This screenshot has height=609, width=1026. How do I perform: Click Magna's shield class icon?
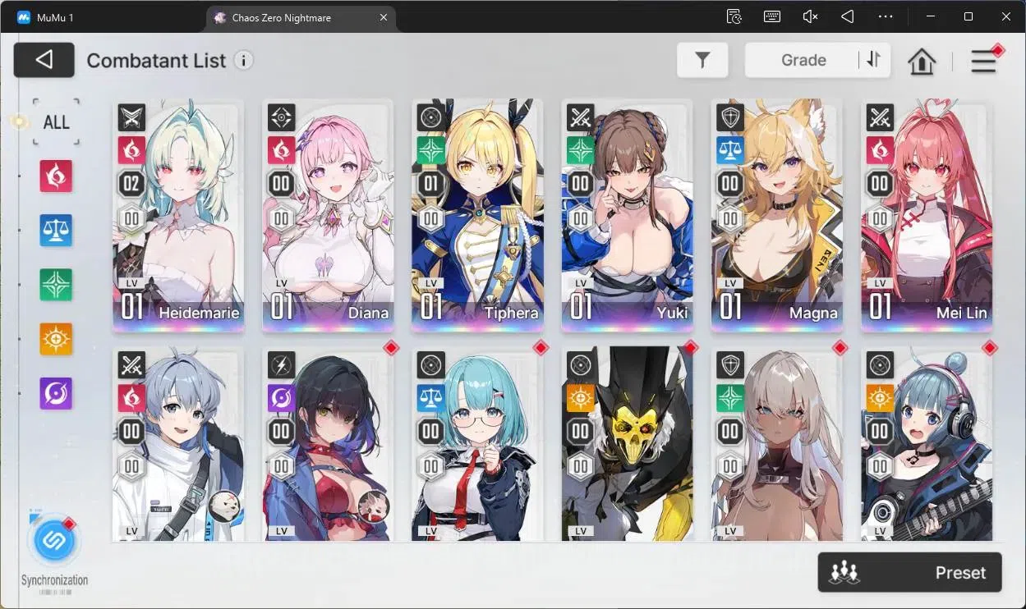(x=730, y=118)
